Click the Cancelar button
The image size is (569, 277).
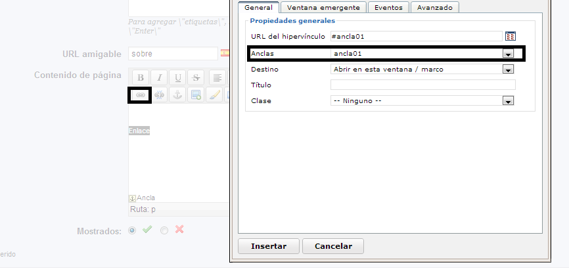(333, 246)
